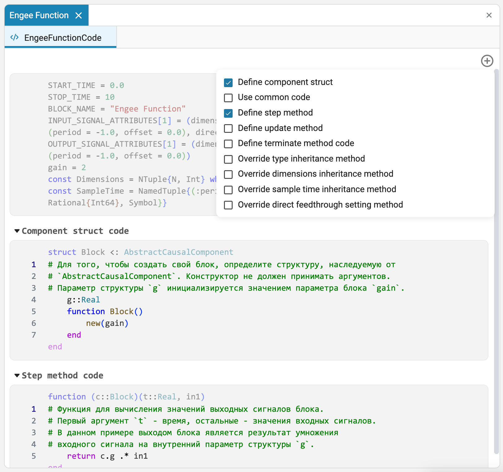Switch to the EngeeFunctionCode tab

[x=61, y=37]
